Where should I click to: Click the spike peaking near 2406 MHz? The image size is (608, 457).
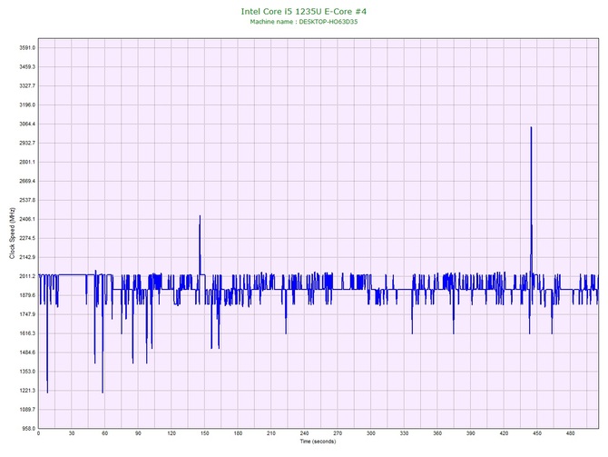pyautogui.click(x=200, y=244)
